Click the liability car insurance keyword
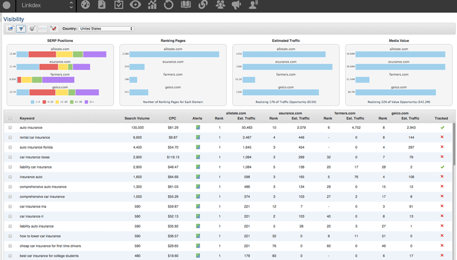Screen dimensions: 457x260 click(35, 167)
